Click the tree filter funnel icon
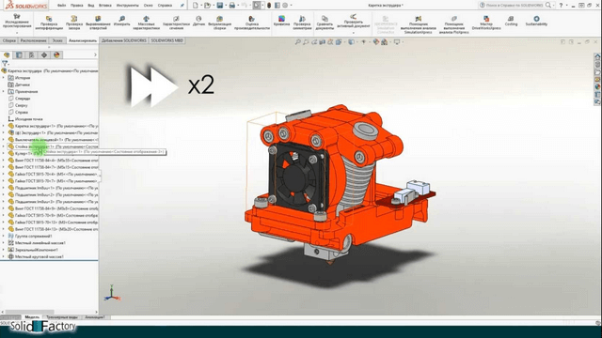 click(x=5, y=63)
